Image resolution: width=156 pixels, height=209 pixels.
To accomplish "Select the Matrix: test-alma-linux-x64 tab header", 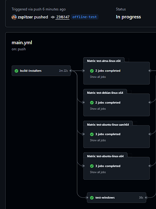I will [x=104, y=61].
